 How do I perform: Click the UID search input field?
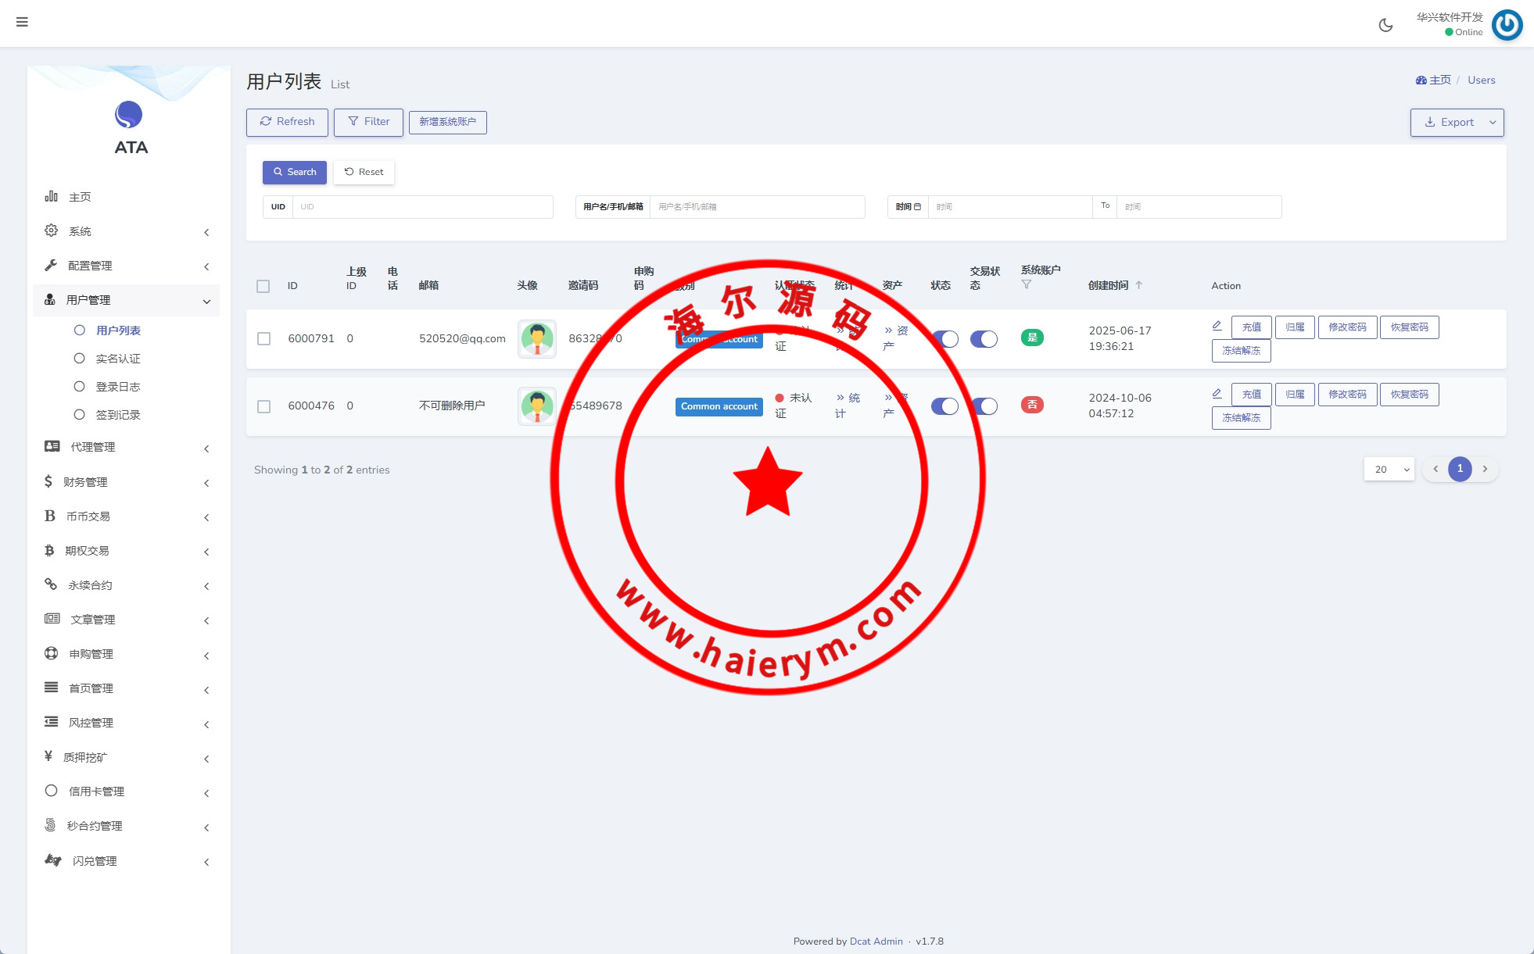coord(422,207)
